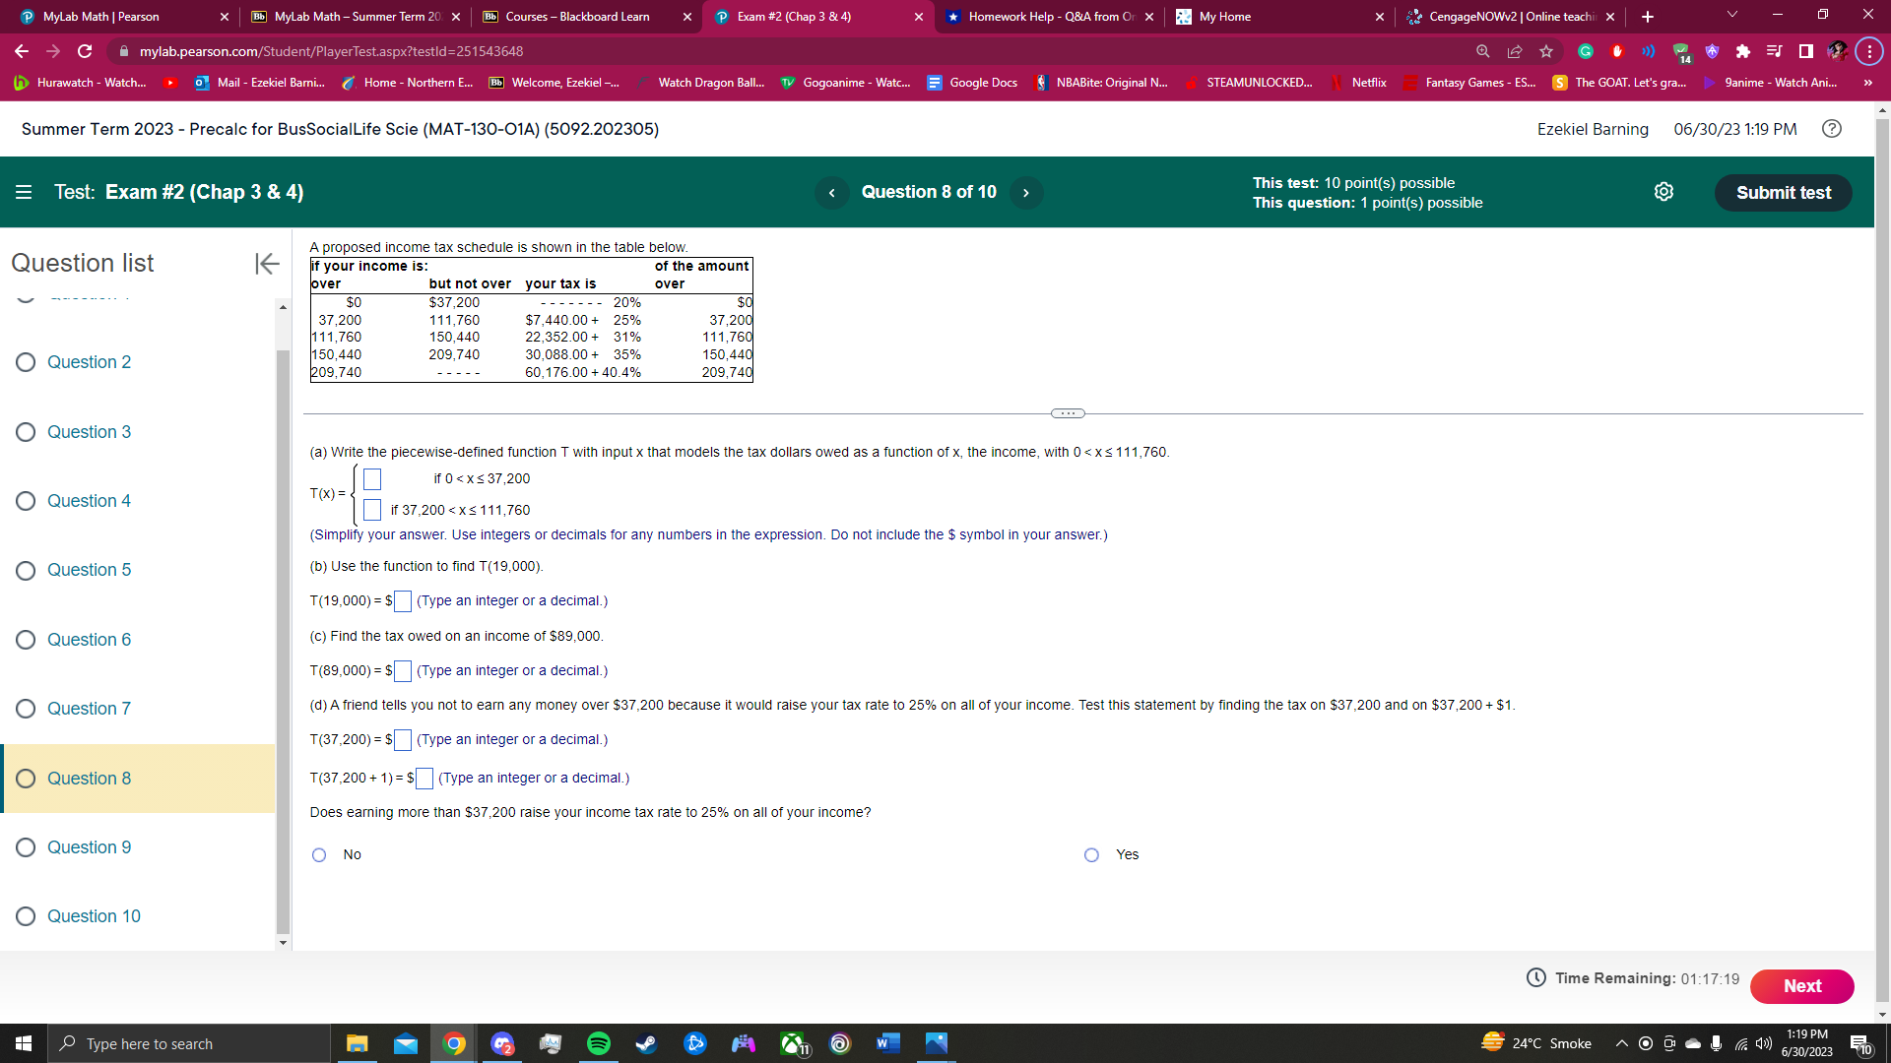Open the Courses Blackboard Learn tab

576,17
